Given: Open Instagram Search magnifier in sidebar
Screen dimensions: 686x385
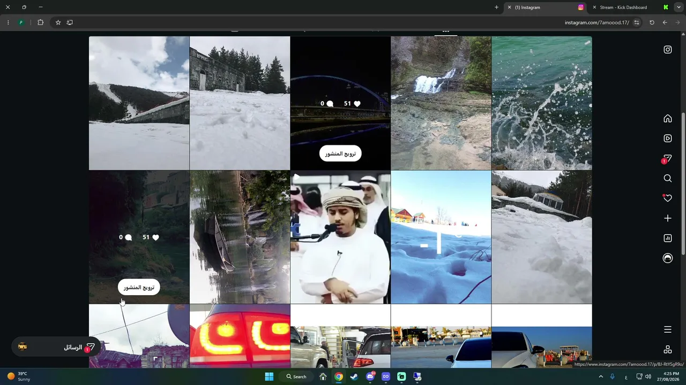Looking at the screenshot, I should point(668,179).
